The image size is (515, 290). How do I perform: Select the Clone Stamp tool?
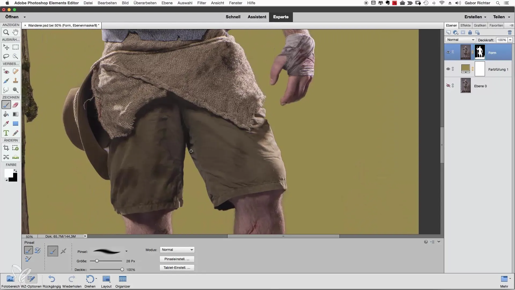click(16, 81)
